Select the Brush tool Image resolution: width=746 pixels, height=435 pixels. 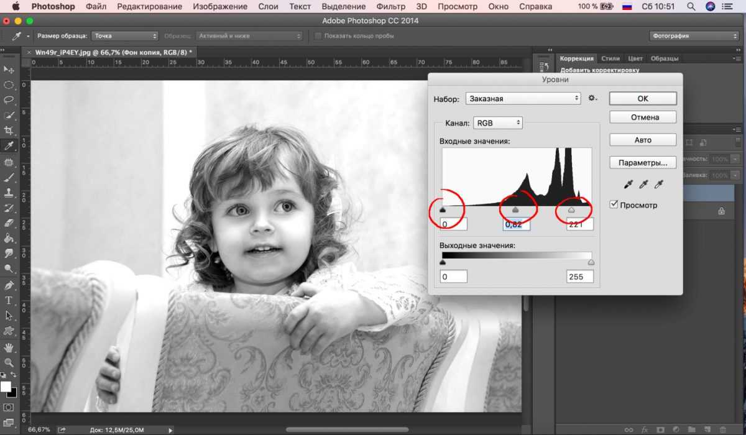point(9,177)
